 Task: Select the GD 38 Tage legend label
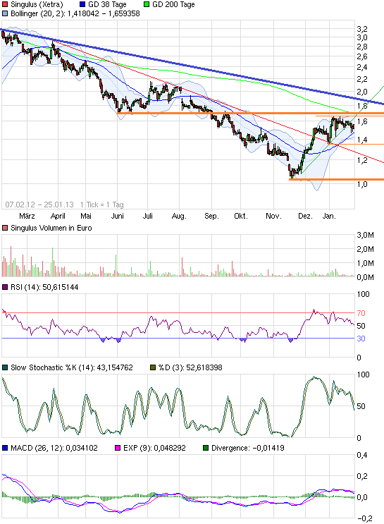coord(107,5)
